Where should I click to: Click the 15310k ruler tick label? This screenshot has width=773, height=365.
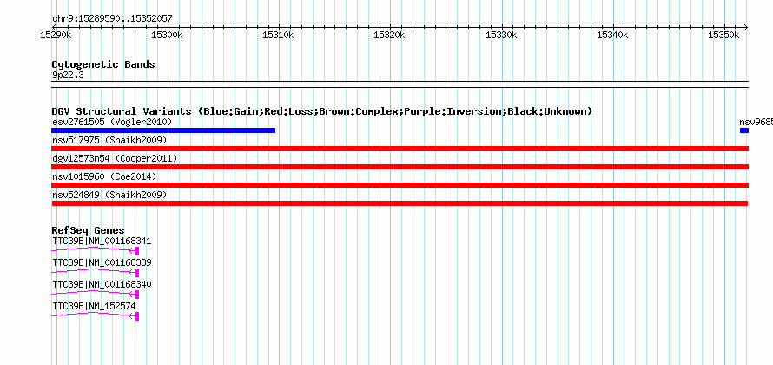(279, 36)
